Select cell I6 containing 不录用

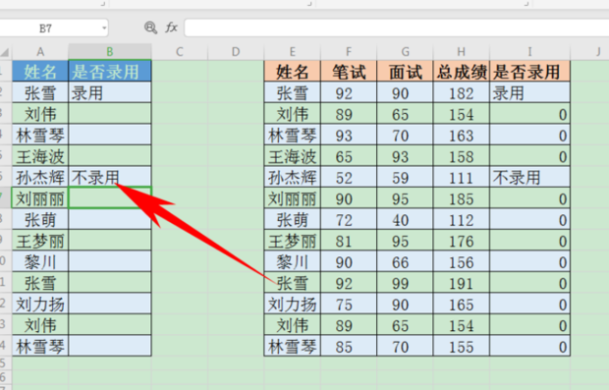point(529,177)
